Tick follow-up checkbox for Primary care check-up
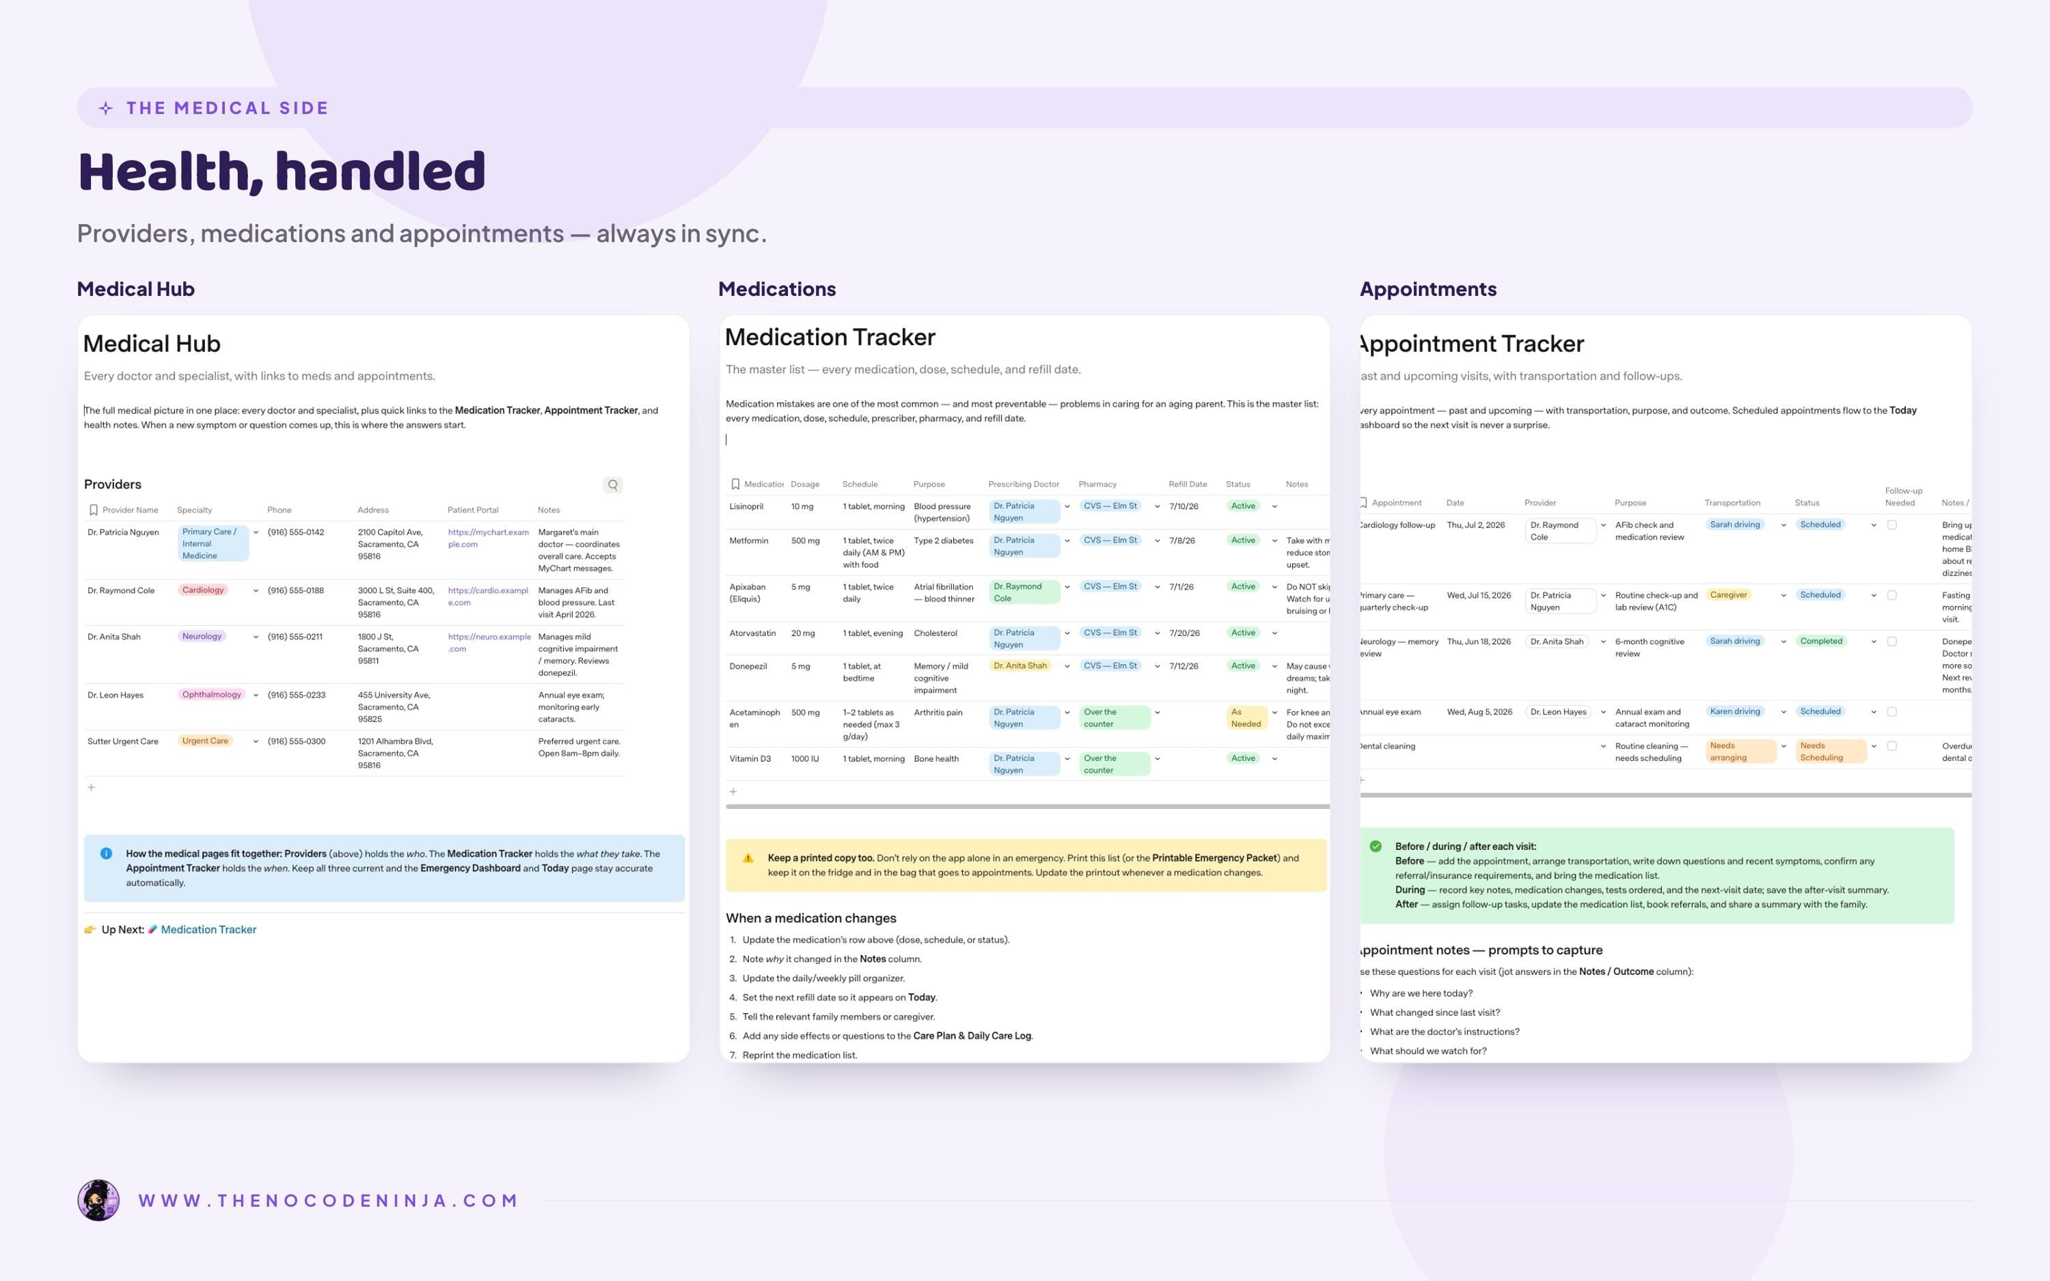This screenshot has width=2050, height=1281. click(1891, 596)
